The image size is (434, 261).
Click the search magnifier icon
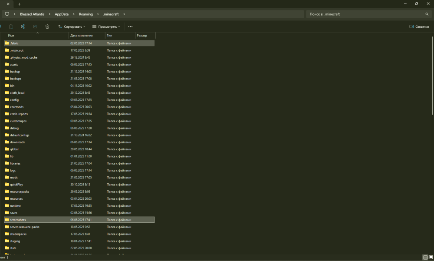(x=427, y=14)
